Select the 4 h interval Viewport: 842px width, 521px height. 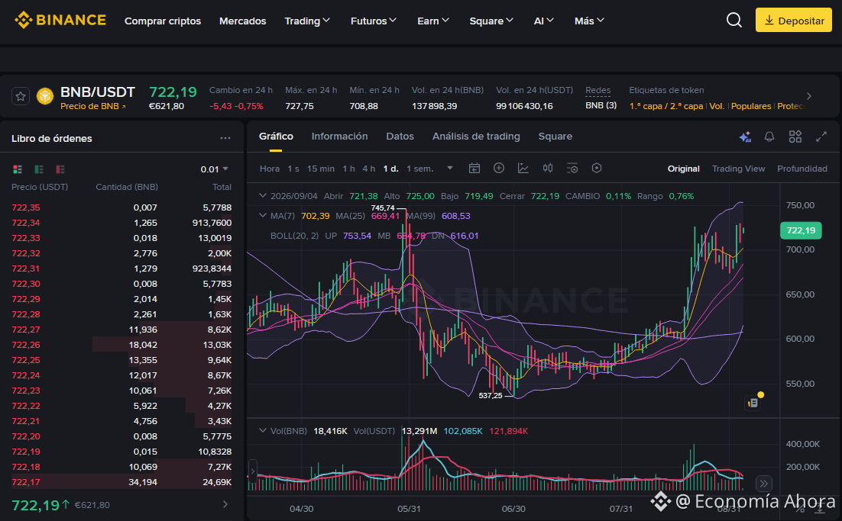tap(368, 169)
